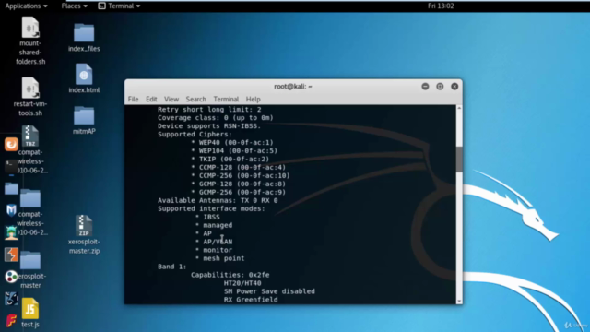Image resolution: width=590 pixels, height=332 pixels.
Task: Click 'SM Power Save disabled' line
Action: pos(269,291)
